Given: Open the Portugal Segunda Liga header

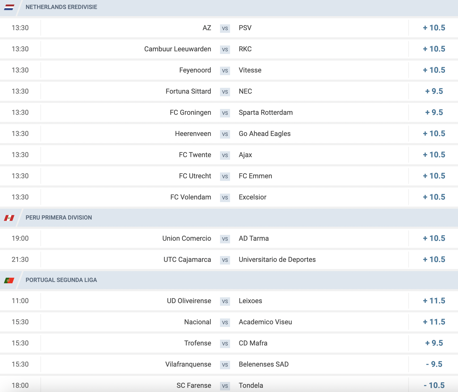Looking at the screenshot, I should [61, 280].
